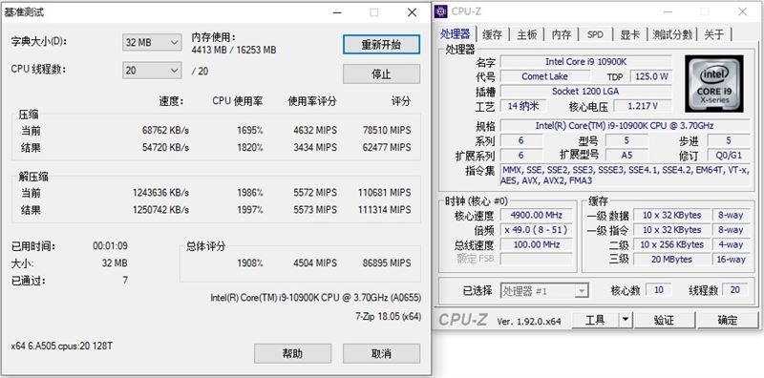The image size is (764, 378).
Task: Click the 额定 FSB empty field
Action: coord(536,259)
